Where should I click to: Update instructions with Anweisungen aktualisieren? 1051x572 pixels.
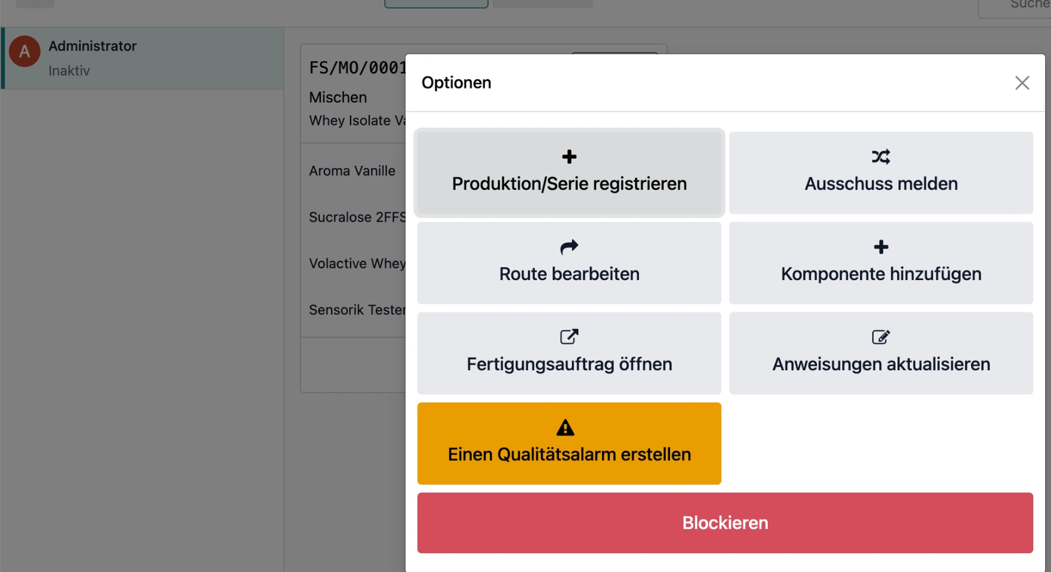pos(880,353)
